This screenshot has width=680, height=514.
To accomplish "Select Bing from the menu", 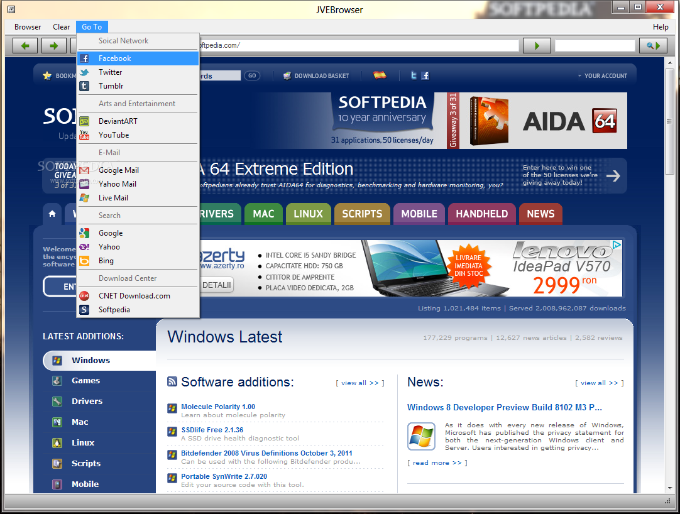I will tap(138, 261).
